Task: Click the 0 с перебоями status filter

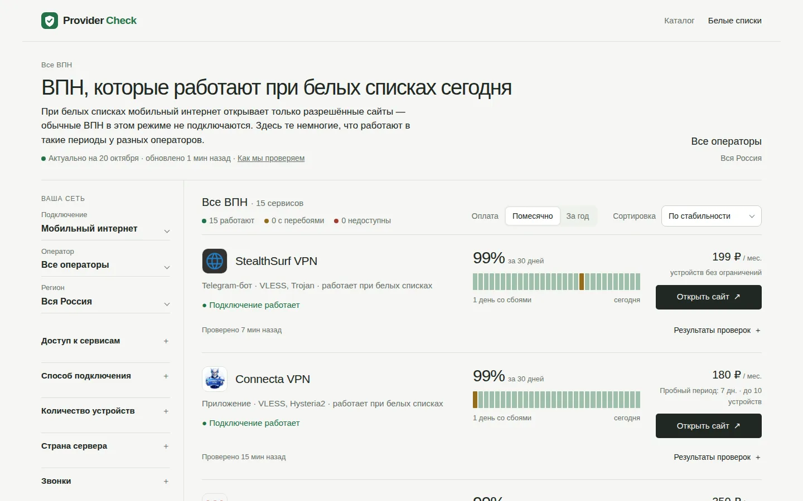Action: click(x=294, y=220)
